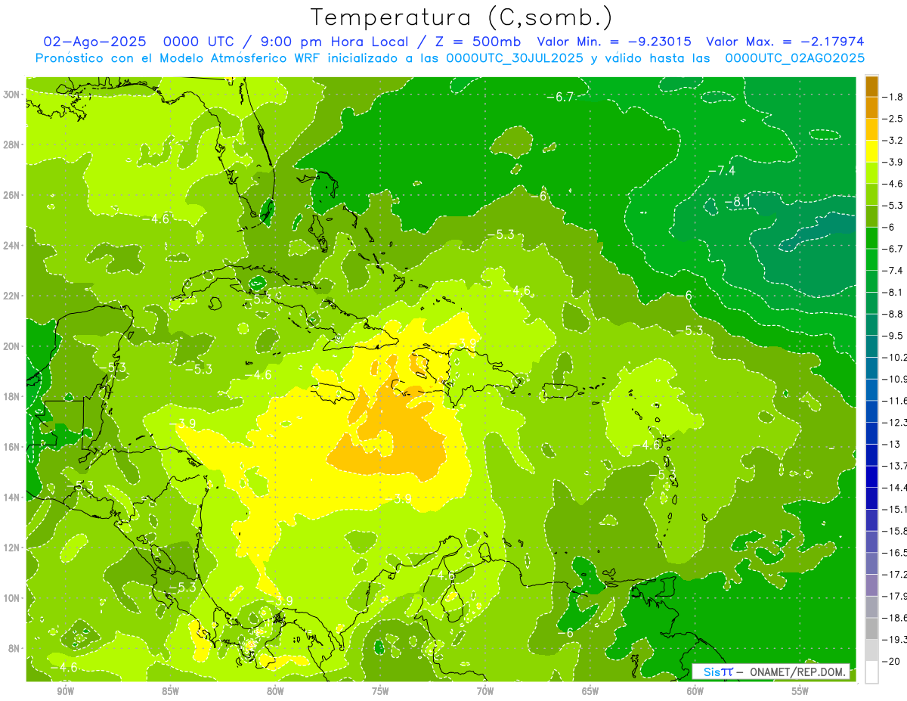This screenshot has height=701, width=907.
Task: Select "Valor Max. = -2.17974" text
Action: tap(784, 42)
